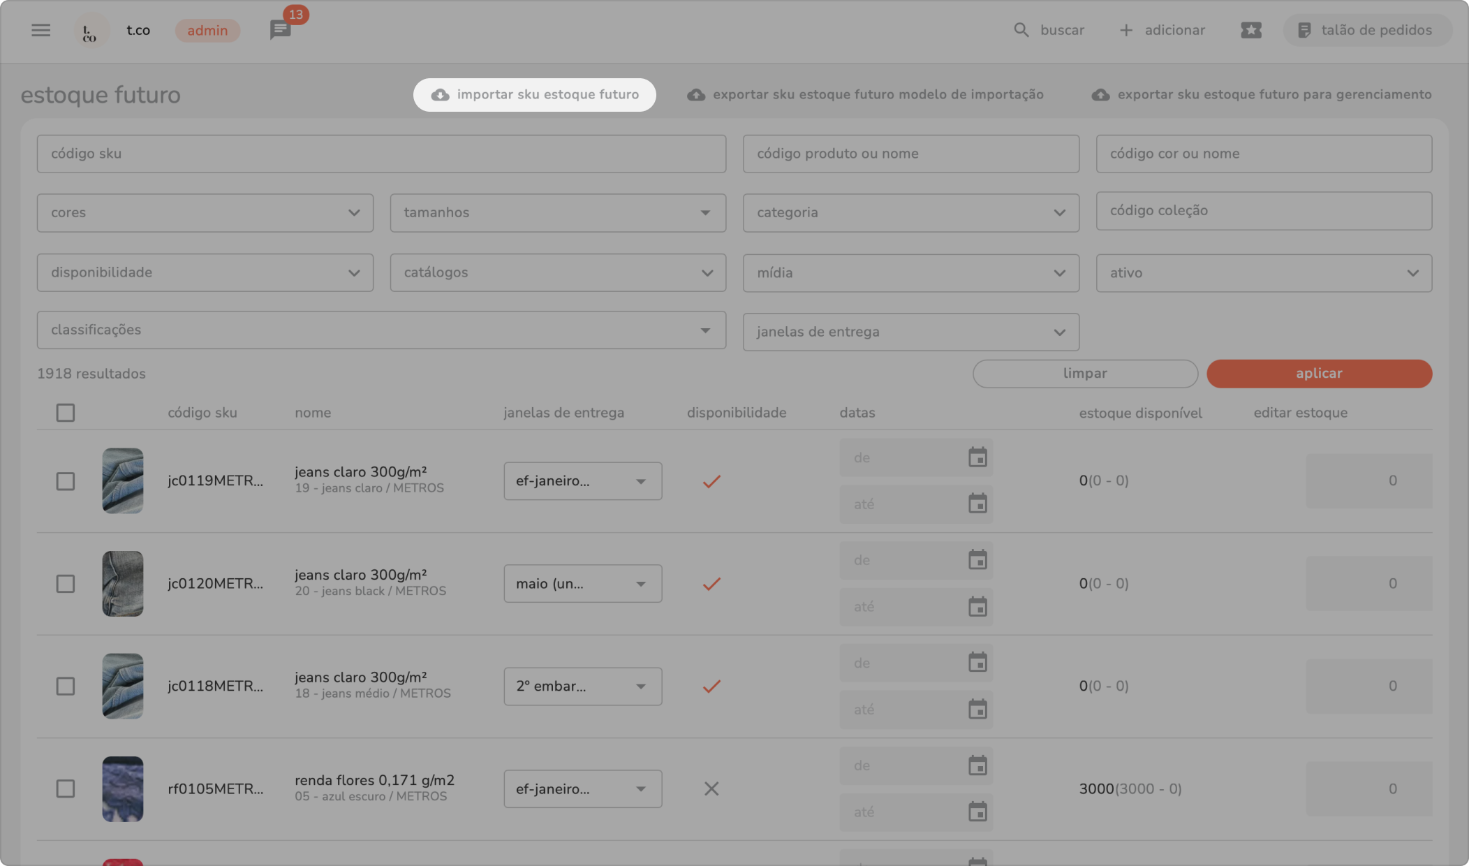Check the box for rf0105METR row
The width and height of the screenshot is (1469, 866).
65,788
